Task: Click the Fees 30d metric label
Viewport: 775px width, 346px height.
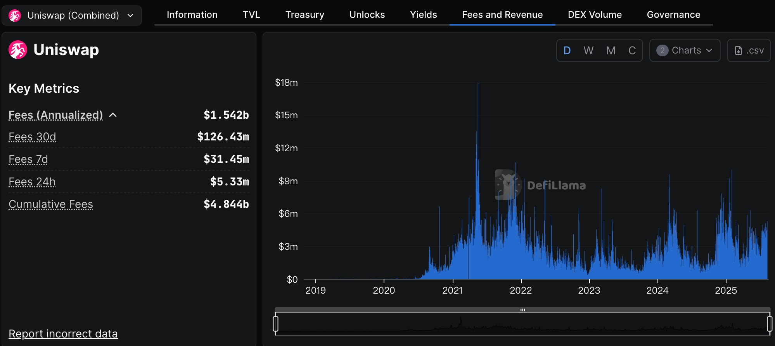Action: point(33,137)
